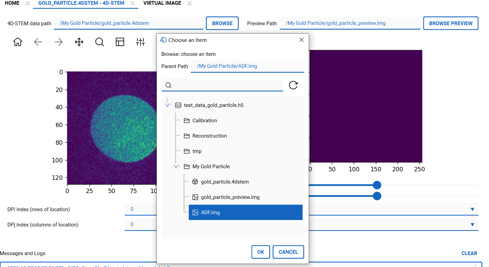Open figure options sliders icon
Viewport: 489px width, 267px height.
click(140, 42)
